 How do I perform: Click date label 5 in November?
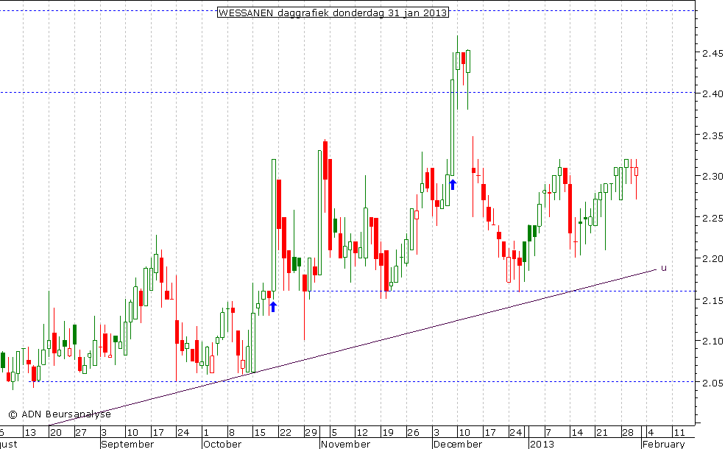click(x=334, y=433)
